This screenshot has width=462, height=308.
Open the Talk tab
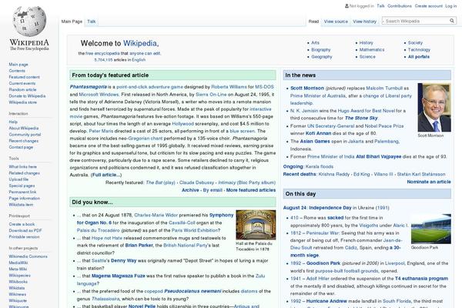pyautogui.click(x=92, y=22)
